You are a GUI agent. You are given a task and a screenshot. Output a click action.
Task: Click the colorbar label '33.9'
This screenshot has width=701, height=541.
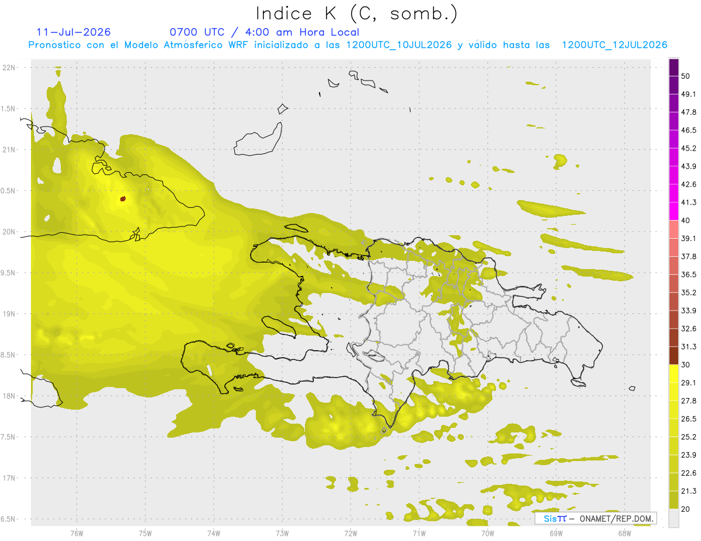pos(689,310)
